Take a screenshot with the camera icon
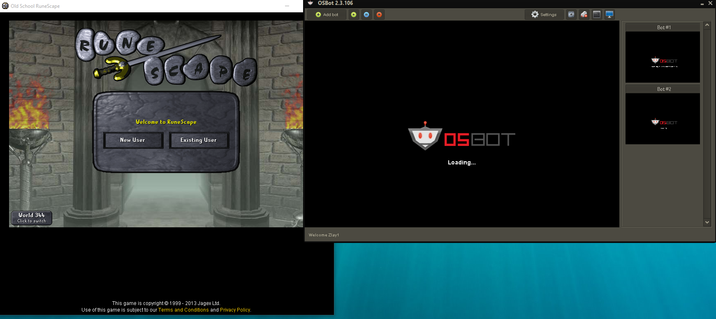Viewport: 716px width, 319px height. click(x=571, y=14)
